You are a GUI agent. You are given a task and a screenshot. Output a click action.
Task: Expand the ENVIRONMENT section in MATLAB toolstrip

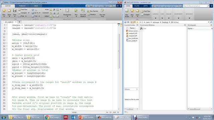pyautogui.click(x=178, y=18)
